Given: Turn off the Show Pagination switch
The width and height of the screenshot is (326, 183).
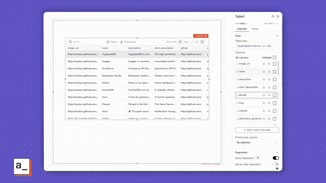Looking at the screenshot, I should [276, 158].
